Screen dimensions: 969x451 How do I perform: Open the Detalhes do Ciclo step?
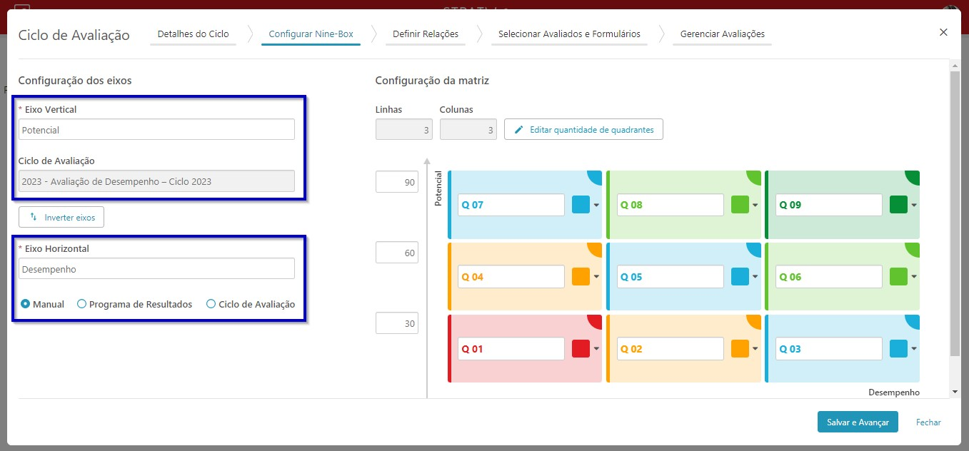pyautogui.click(x=193, y=34)
